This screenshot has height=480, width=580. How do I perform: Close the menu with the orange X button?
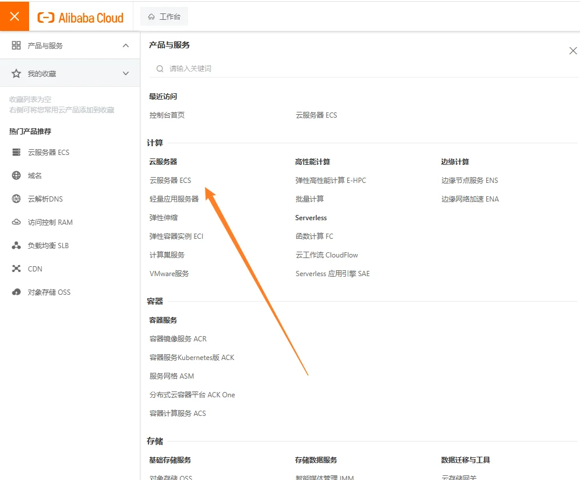15,16
